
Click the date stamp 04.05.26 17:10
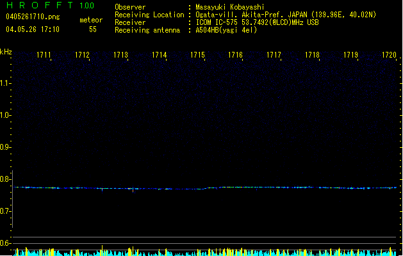coord(33,29)
